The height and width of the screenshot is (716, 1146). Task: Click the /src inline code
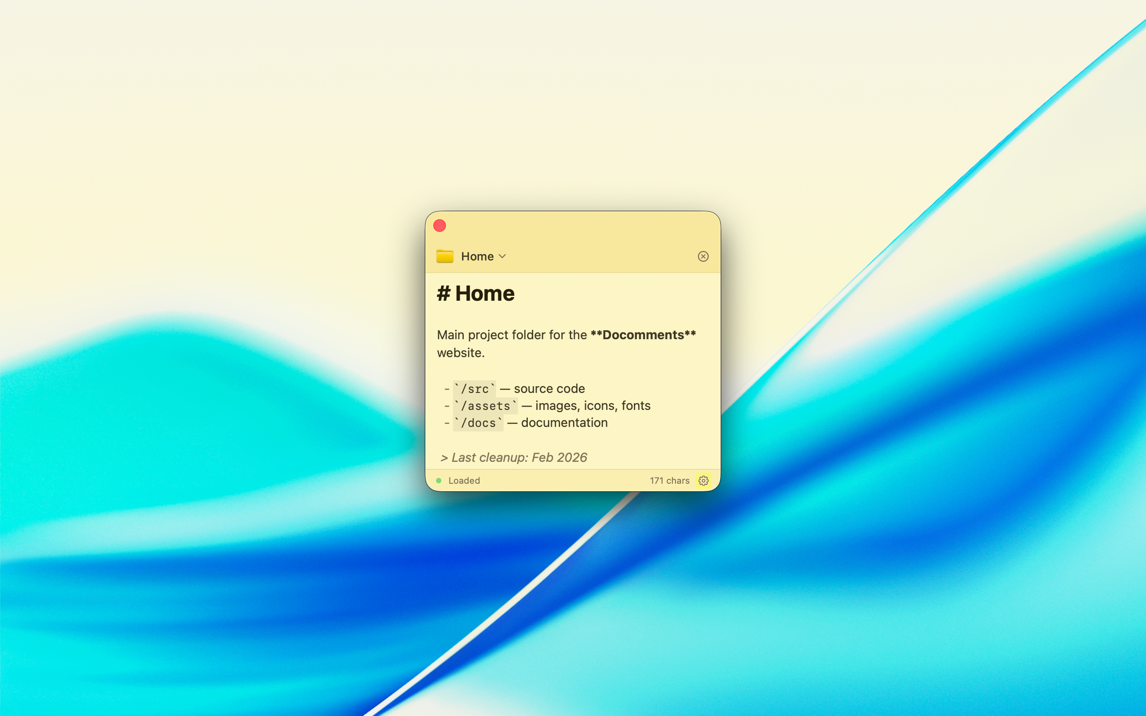pos(475,389)
